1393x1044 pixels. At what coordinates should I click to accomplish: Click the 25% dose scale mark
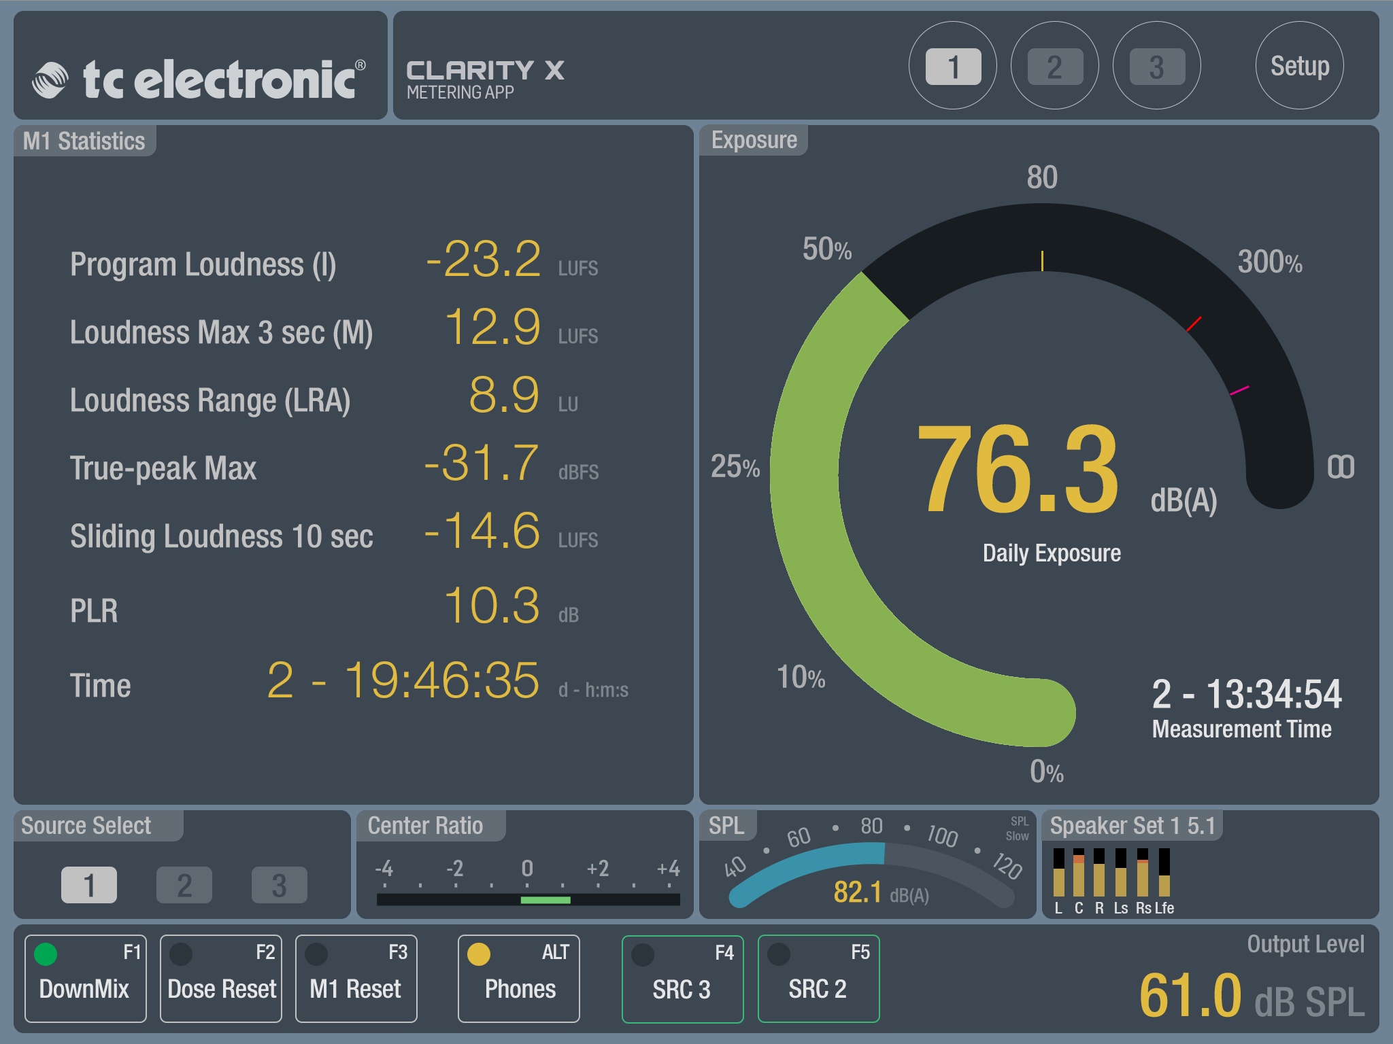pyautogui.click(x=735, y=467)
